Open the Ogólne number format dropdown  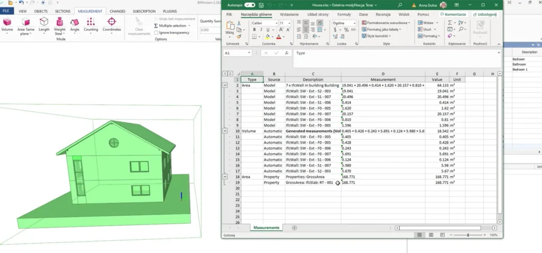(x=355, y=23)
